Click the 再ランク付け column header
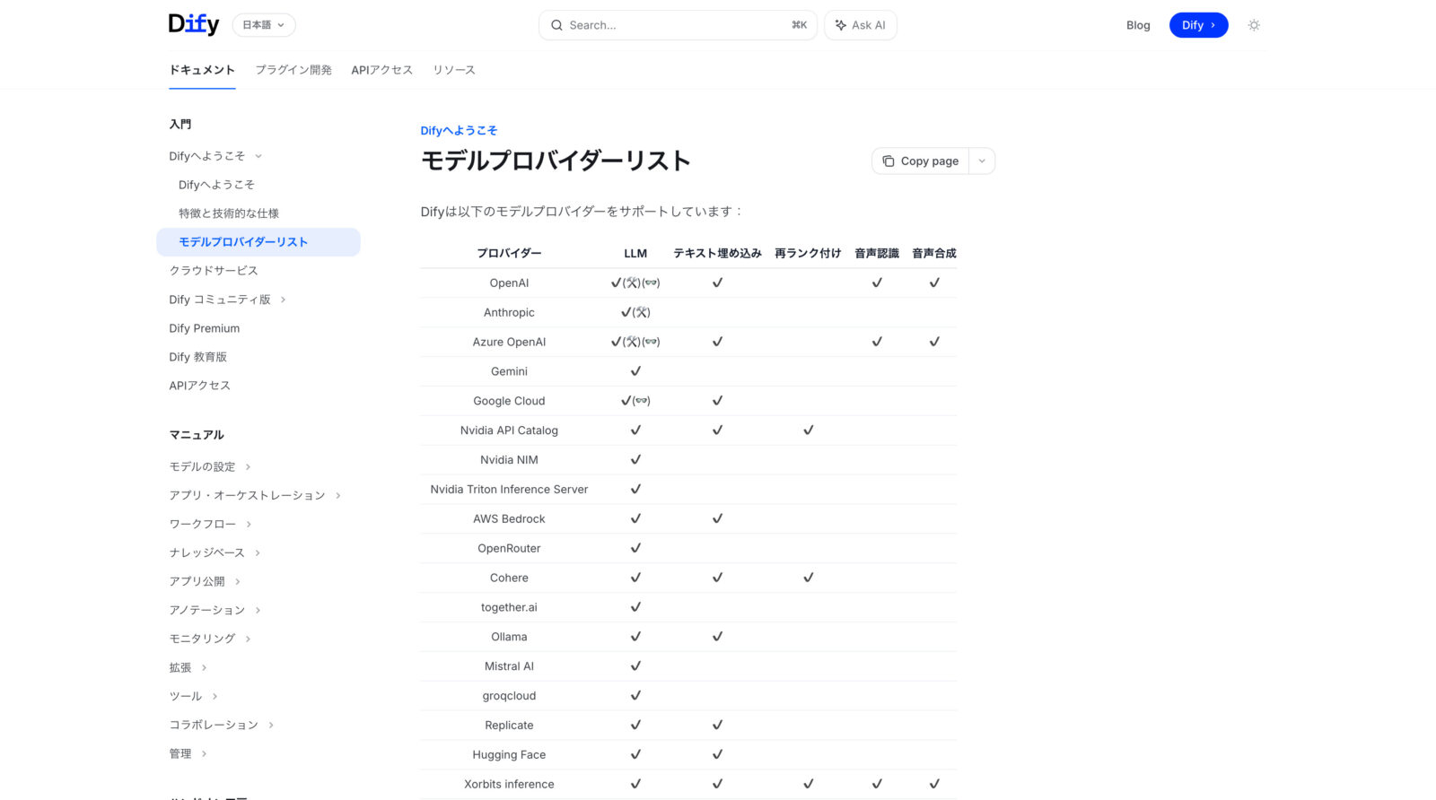Screen dimensions: 1436x800 [808, 253]
